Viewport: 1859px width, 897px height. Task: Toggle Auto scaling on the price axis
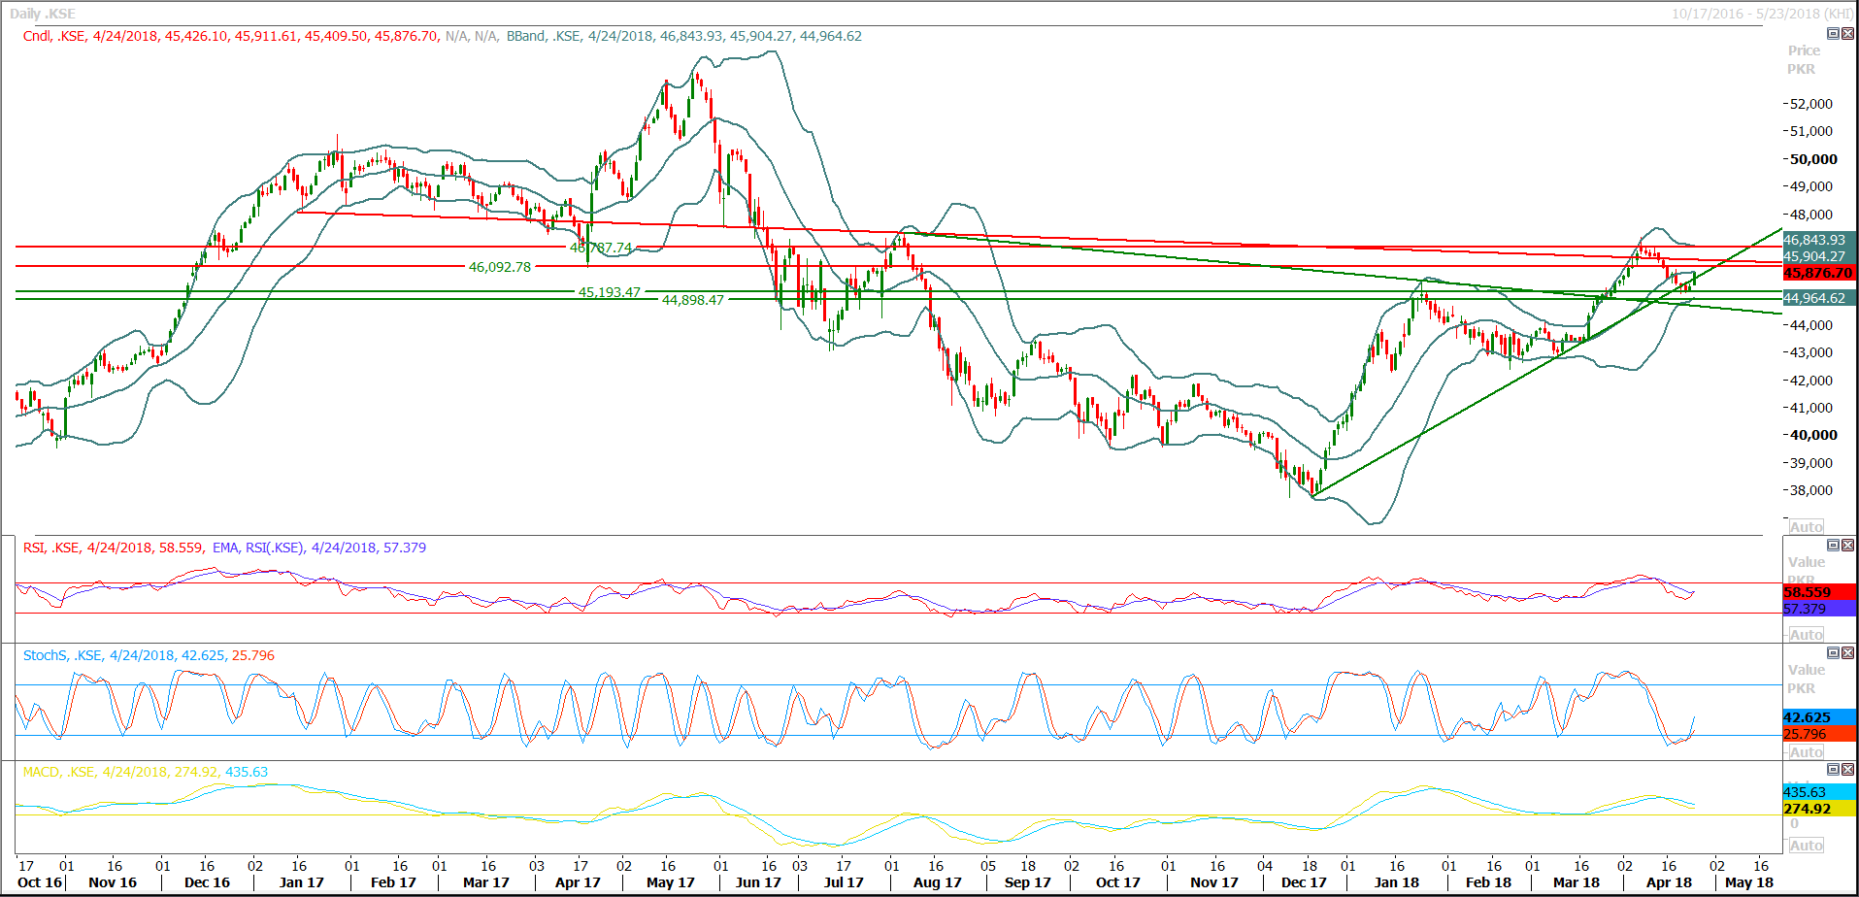click(x=1806, y=527)
